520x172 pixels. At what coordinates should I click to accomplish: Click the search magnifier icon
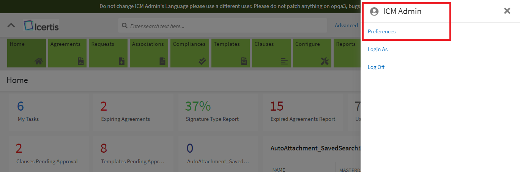[124, 26]
